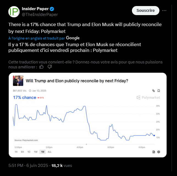Click the copy link icon in chart
Viewport: 177px width, 176px height.
click(154, 91)
